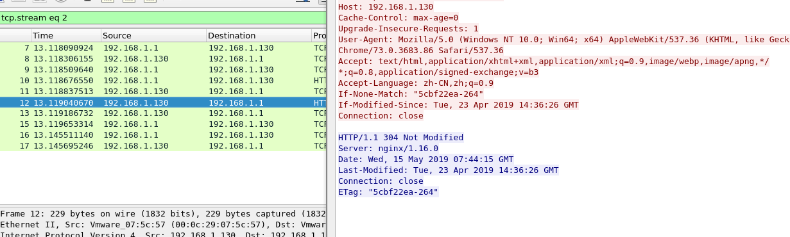
Task: Click the Host: 192.168.1.130 request line
Action: click(386, 7)
